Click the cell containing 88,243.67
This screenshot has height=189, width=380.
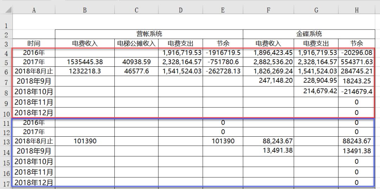click(x=268, y=141)
